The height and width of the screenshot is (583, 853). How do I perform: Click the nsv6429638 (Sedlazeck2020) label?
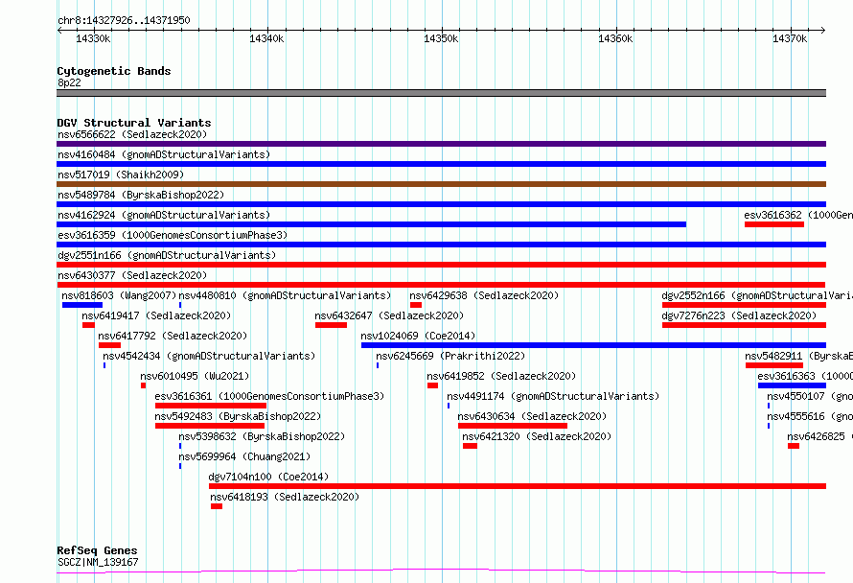click(x=484, y=295)
